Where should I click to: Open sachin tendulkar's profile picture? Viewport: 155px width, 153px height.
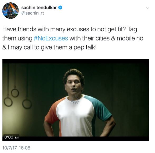point(11,11)
